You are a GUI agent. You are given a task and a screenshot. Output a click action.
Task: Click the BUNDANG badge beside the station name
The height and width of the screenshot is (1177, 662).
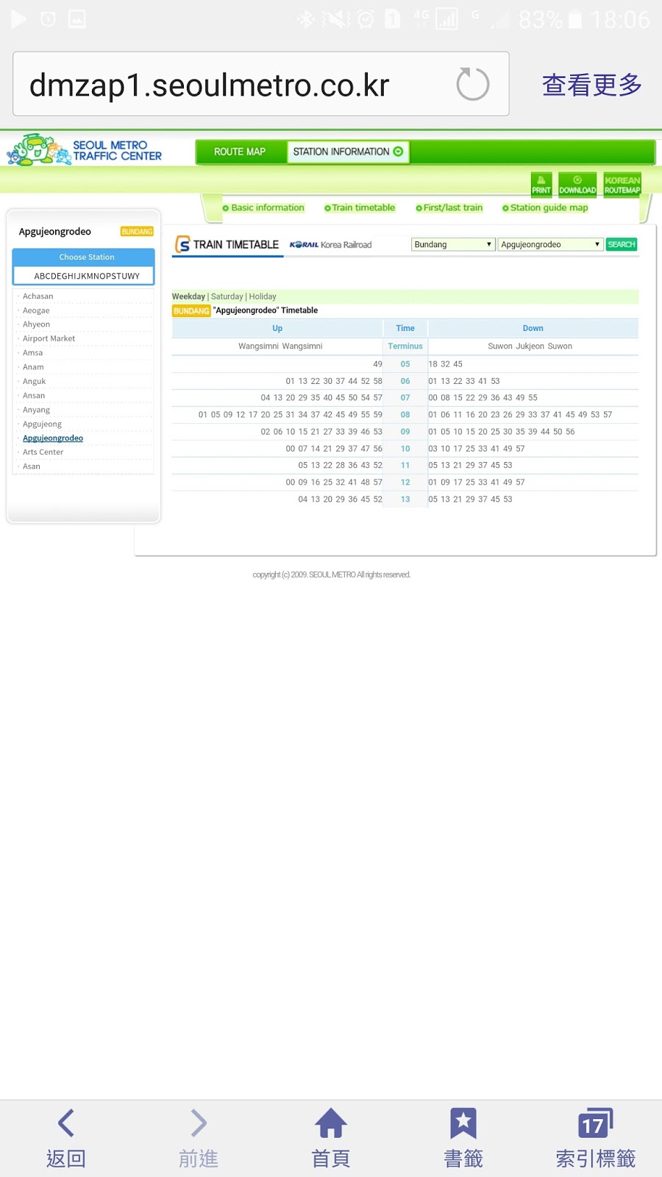point(137,232)
